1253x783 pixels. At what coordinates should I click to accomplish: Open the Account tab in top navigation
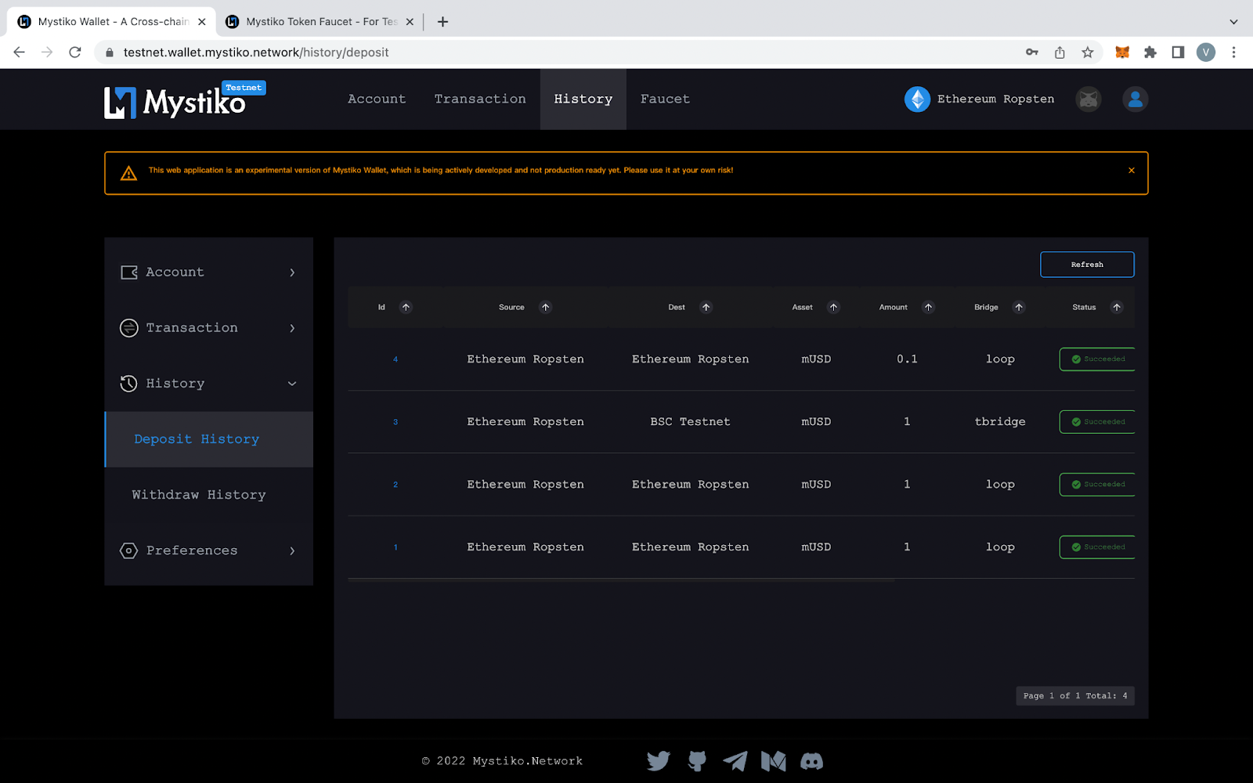[x=377, y=99]
